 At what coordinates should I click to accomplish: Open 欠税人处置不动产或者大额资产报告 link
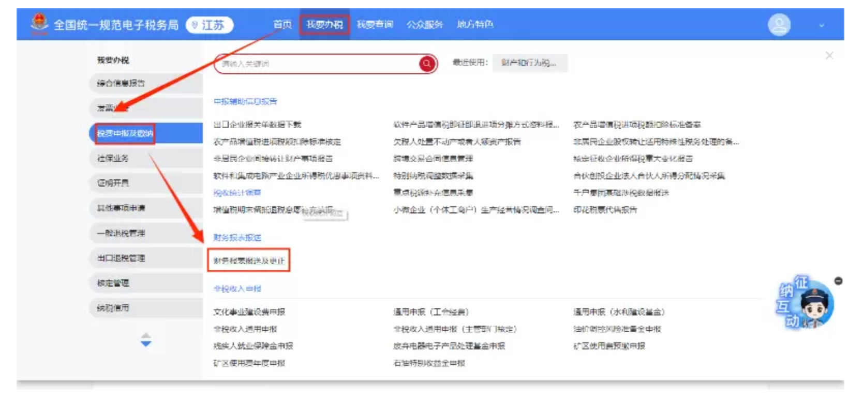pyautogui.click(x=457, y=142)
